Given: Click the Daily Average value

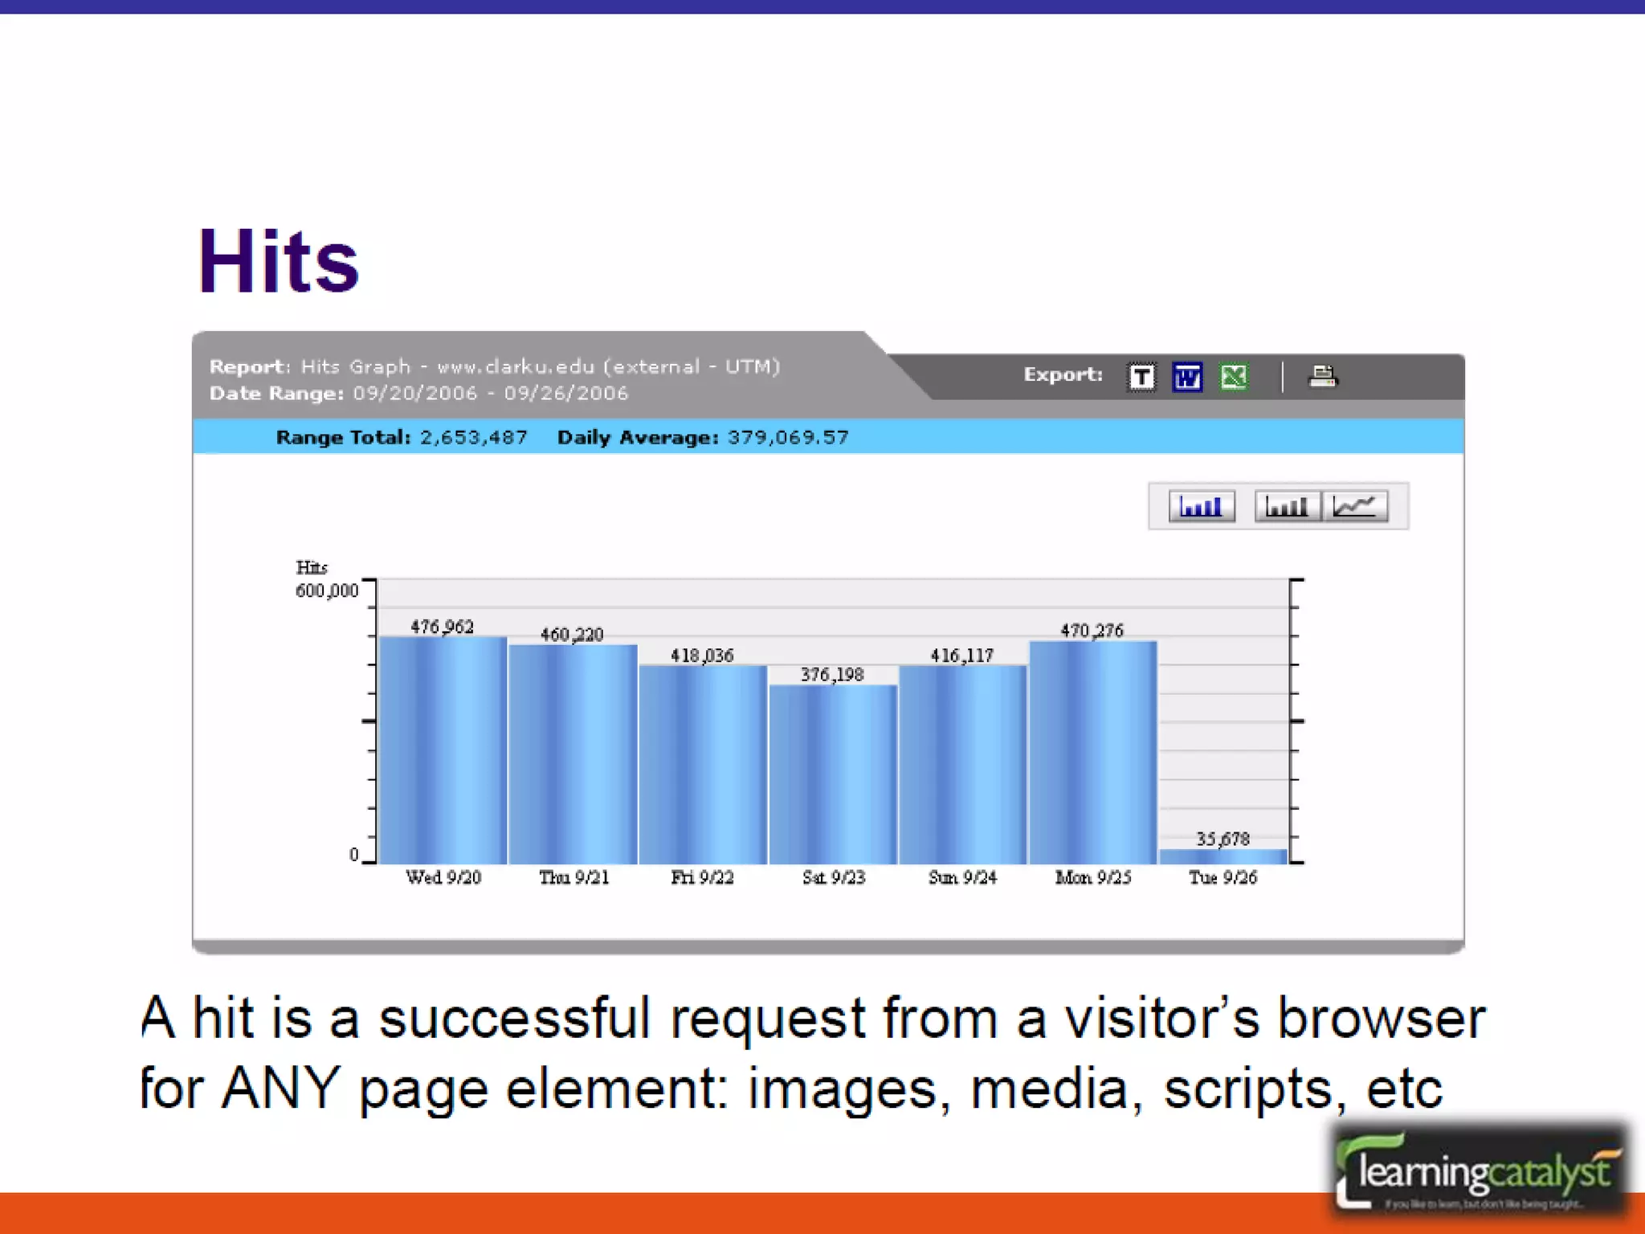Looking at the screenshot, I should [x=788, y=438].
